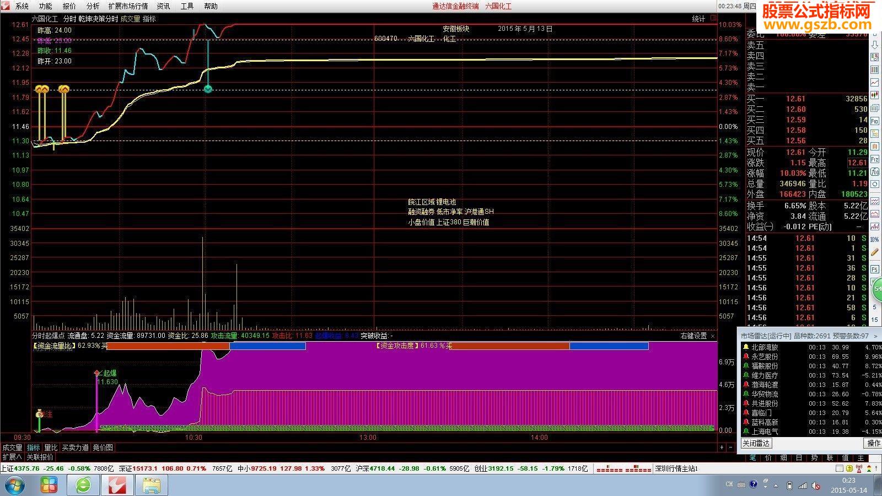The image size is (882, 496).
Task: Select the 势 tab below radar
Action: pos(814,457)
